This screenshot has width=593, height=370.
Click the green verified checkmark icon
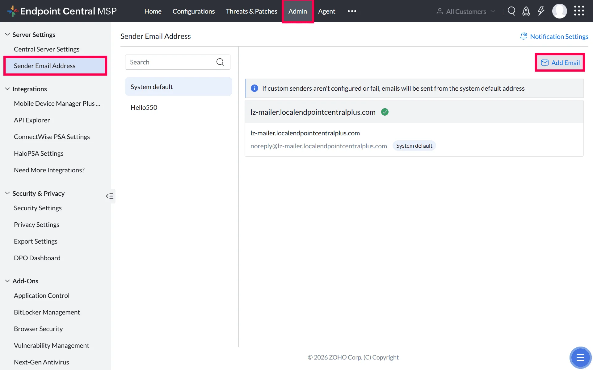[385, 112]
